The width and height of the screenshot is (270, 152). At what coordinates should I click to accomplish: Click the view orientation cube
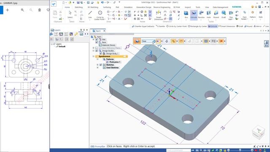(258, 132)
